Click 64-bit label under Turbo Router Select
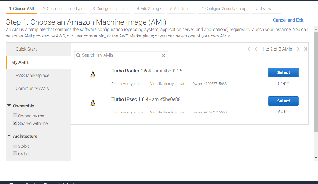Screen dimensions: 318x184 tap(283, 83)
